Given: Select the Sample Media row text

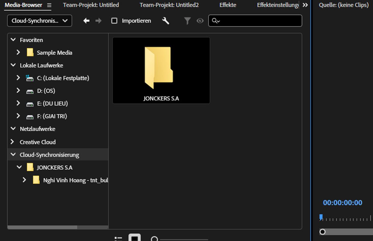Looking at the screenshot, I should [x=55, y=53].
